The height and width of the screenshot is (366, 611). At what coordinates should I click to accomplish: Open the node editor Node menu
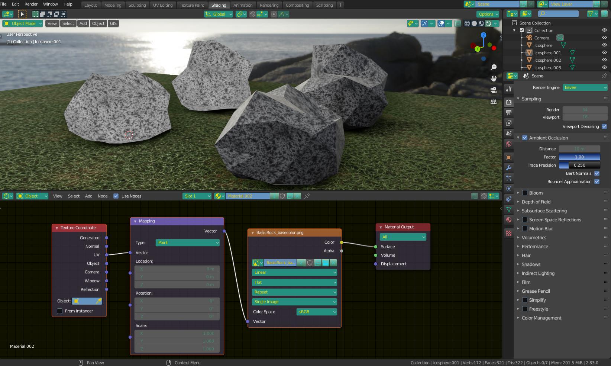click(103, 196)
